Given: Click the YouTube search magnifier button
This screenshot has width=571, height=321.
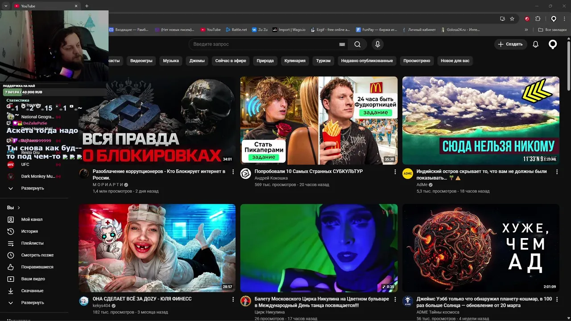Looking at the screenshot, I should coord(357,44).
